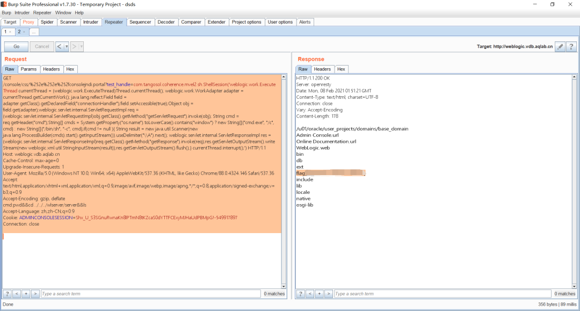580x311 pixels.
Task: Go back in request history with left arrow
Action: [59, 47]
